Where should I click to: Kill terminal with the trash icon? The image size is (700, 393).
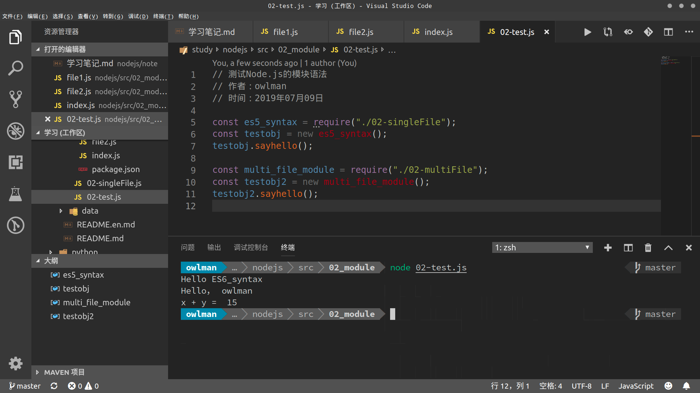point(648,248)
